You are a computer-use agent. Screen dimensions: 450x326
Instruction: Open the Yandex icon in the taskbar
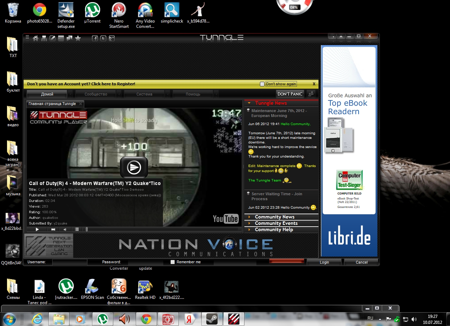tap(190, 319)
